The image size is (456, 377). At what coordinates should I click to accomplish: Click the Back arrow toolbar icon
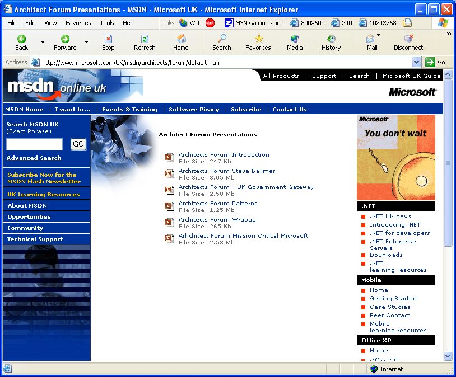point(21,39)
